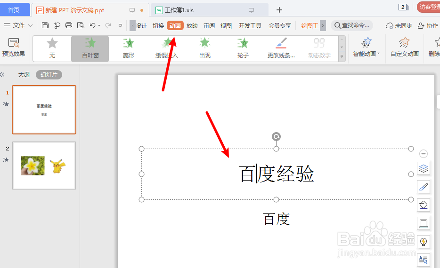The height and width of the screenshot is (268, 440).
Task: Apply the 出现 appear animation
Action: pos(205,48)
